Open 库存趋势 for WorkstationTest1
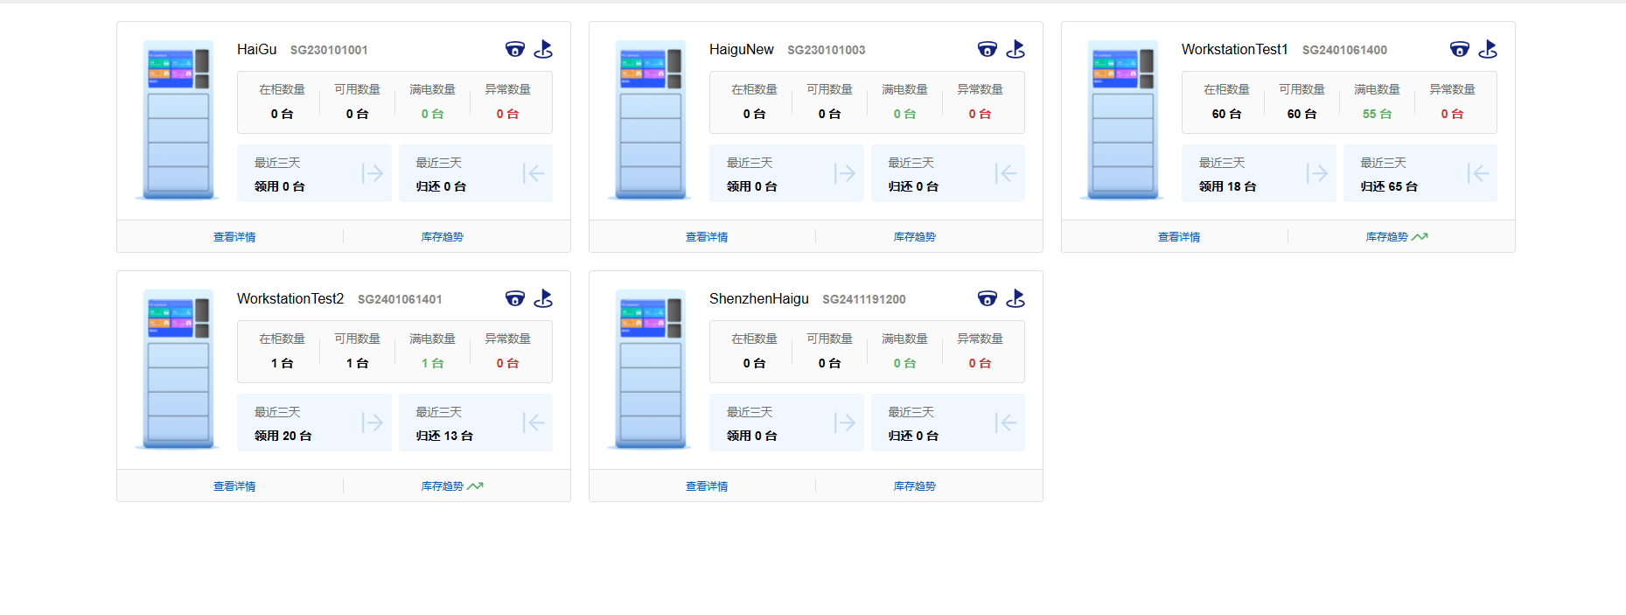1626x615 pixels. pyautogui.click(x=1387, y=237)
